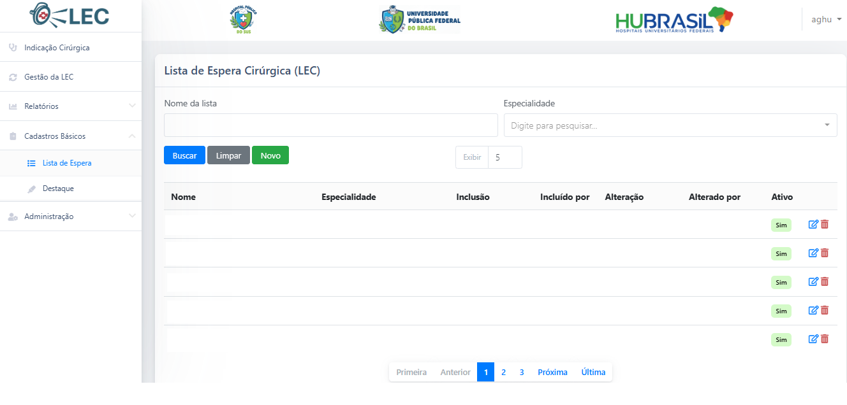
Task: Click the Primeira pagination link
Action: click(411, 372)
